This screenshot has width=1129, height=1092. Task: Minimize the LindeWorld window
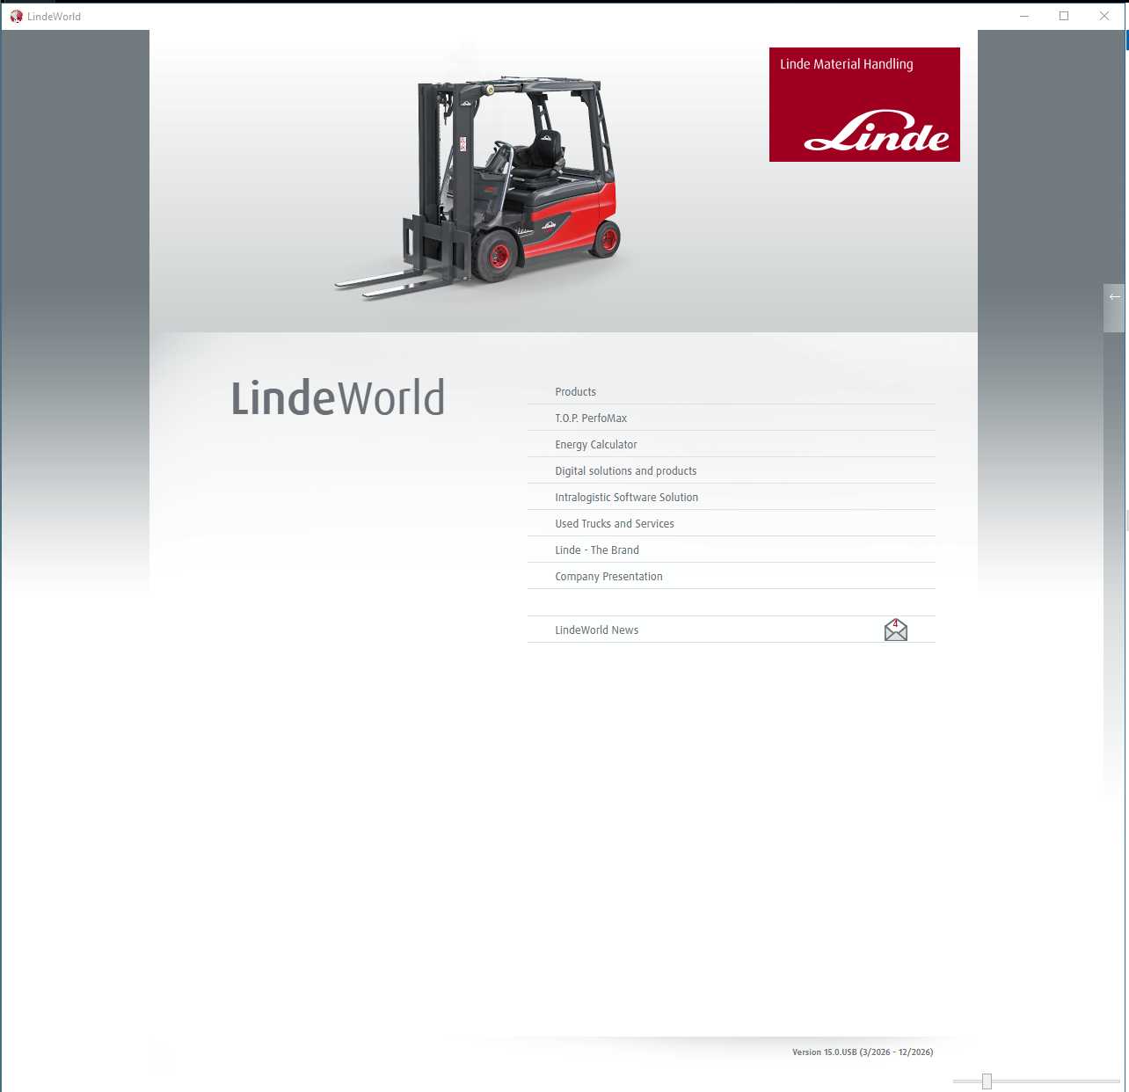point(1024,16)
